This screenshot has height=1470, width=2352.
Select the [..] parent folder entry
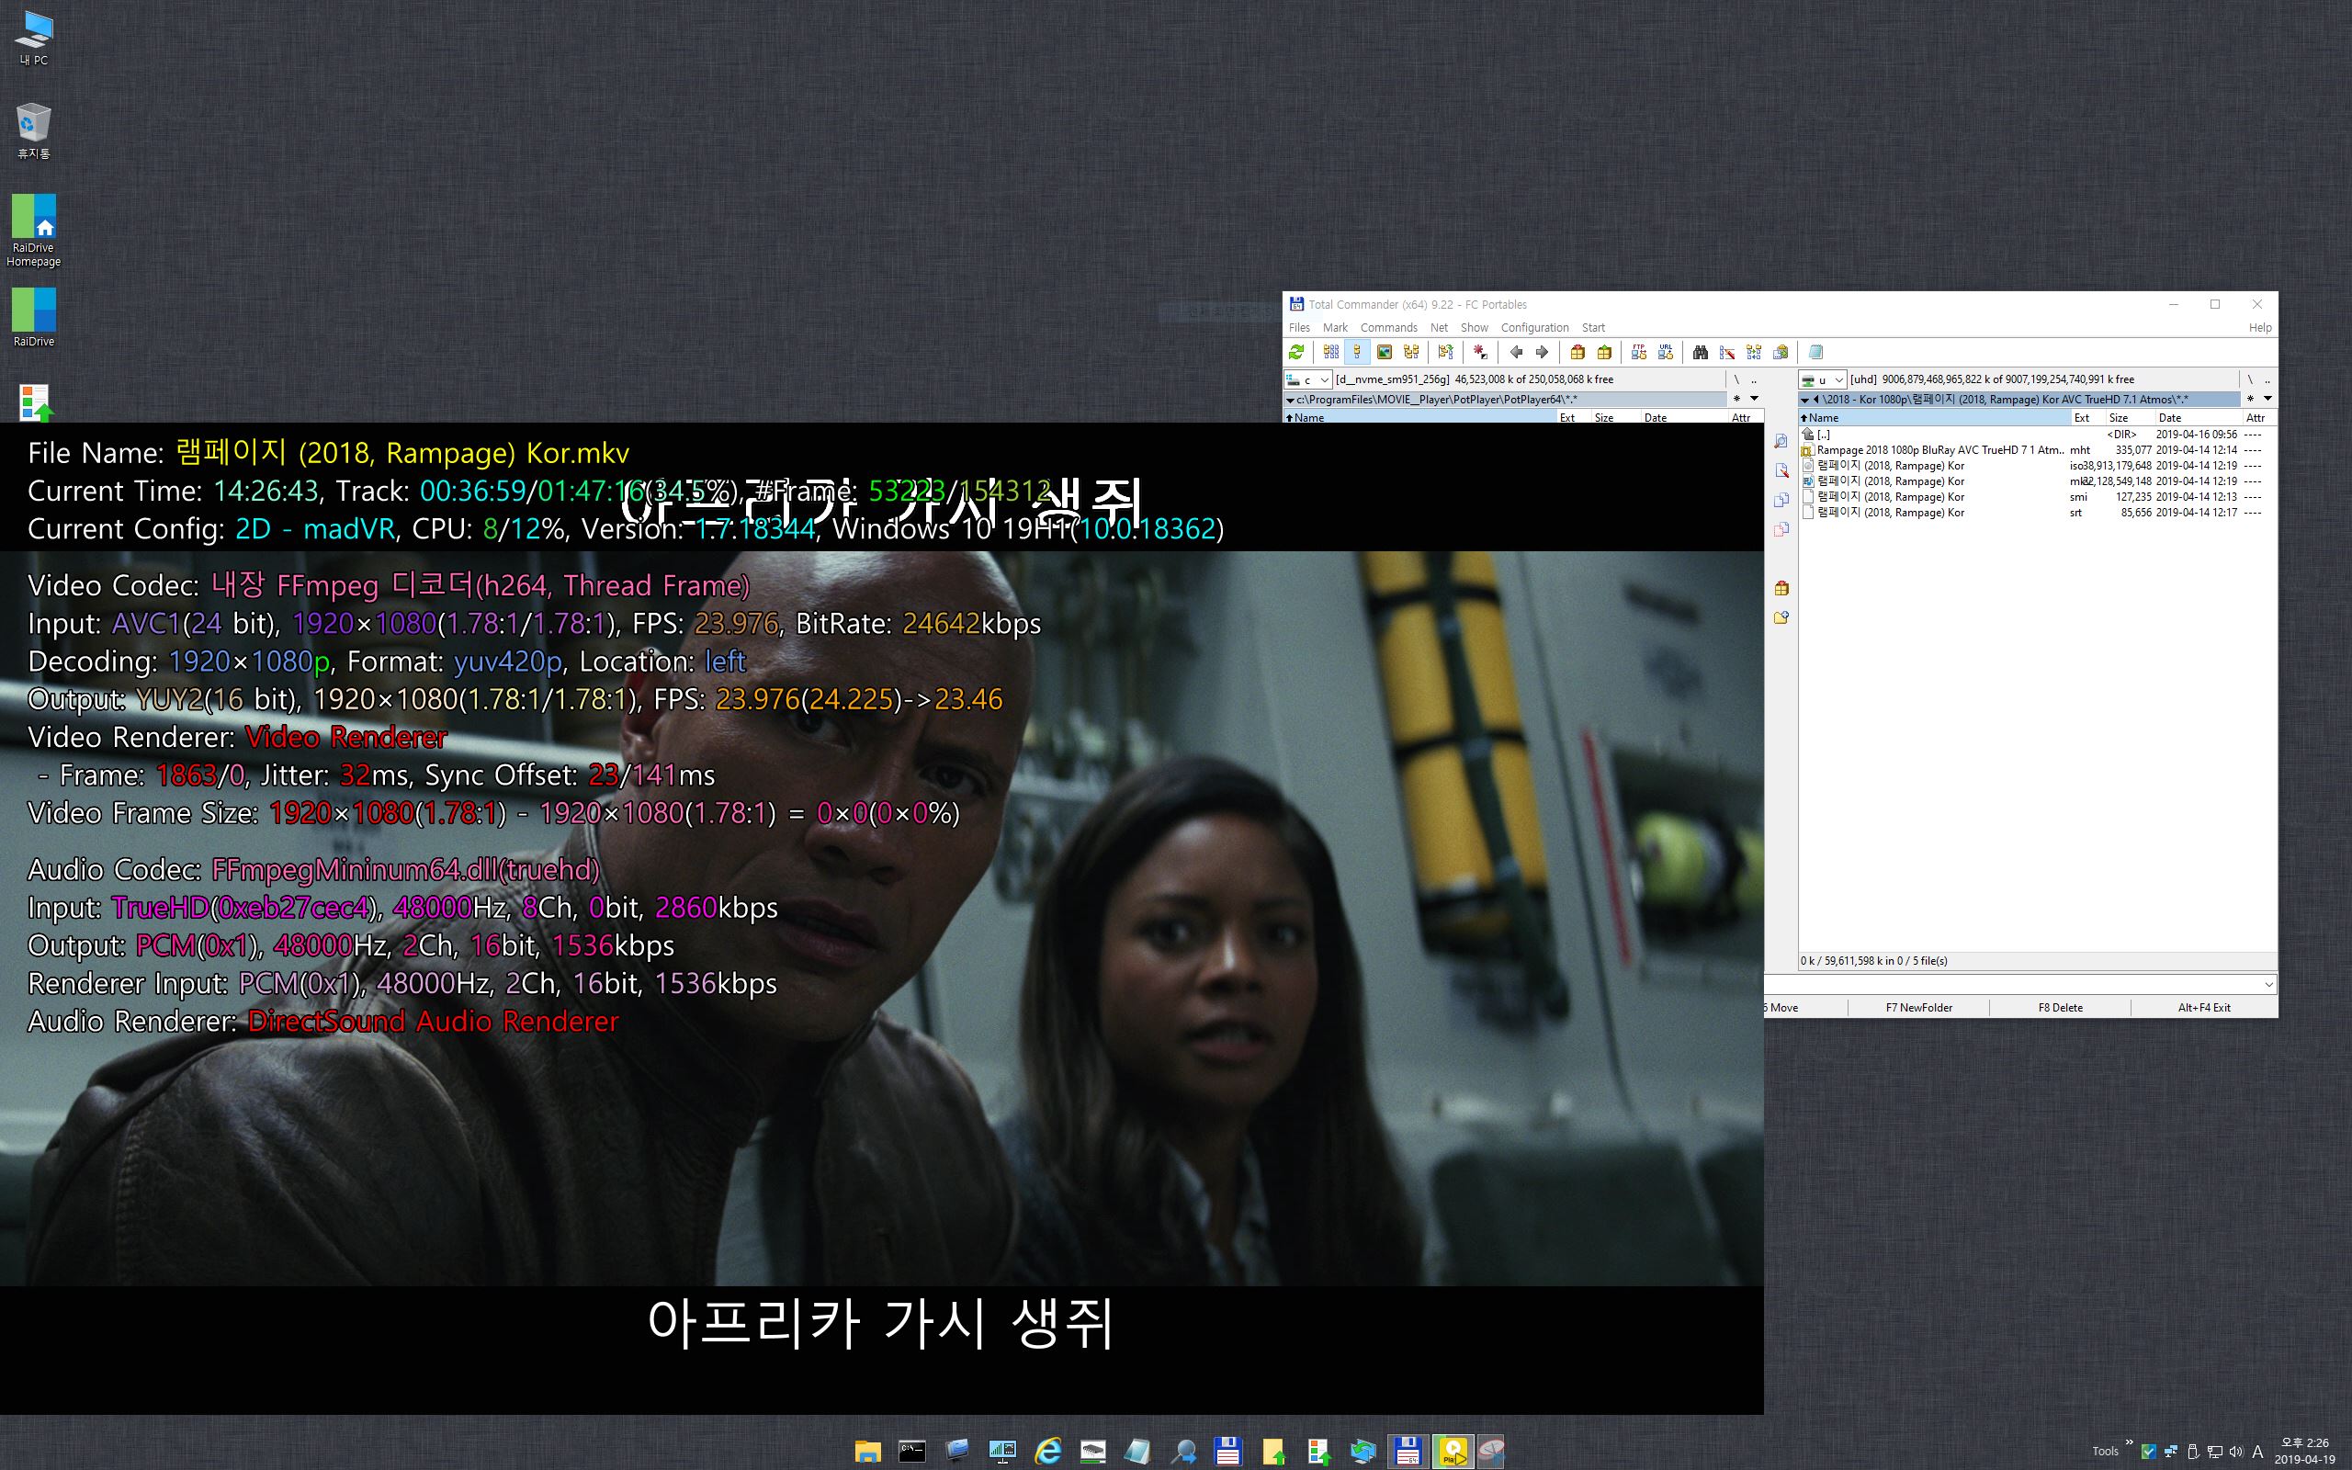[x=2036, y=435]
